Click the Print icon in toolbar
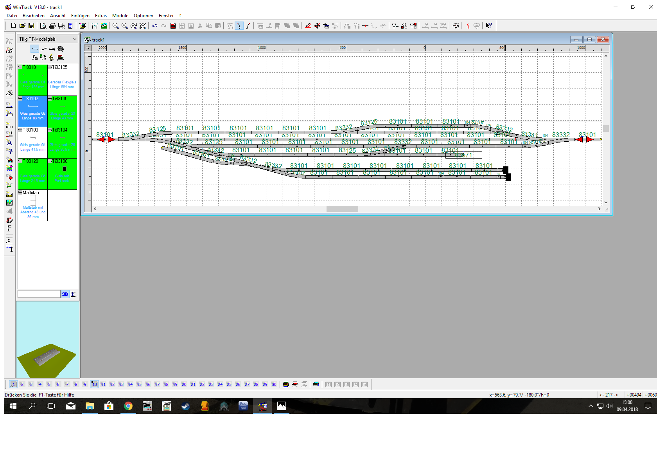 [52, 26]
